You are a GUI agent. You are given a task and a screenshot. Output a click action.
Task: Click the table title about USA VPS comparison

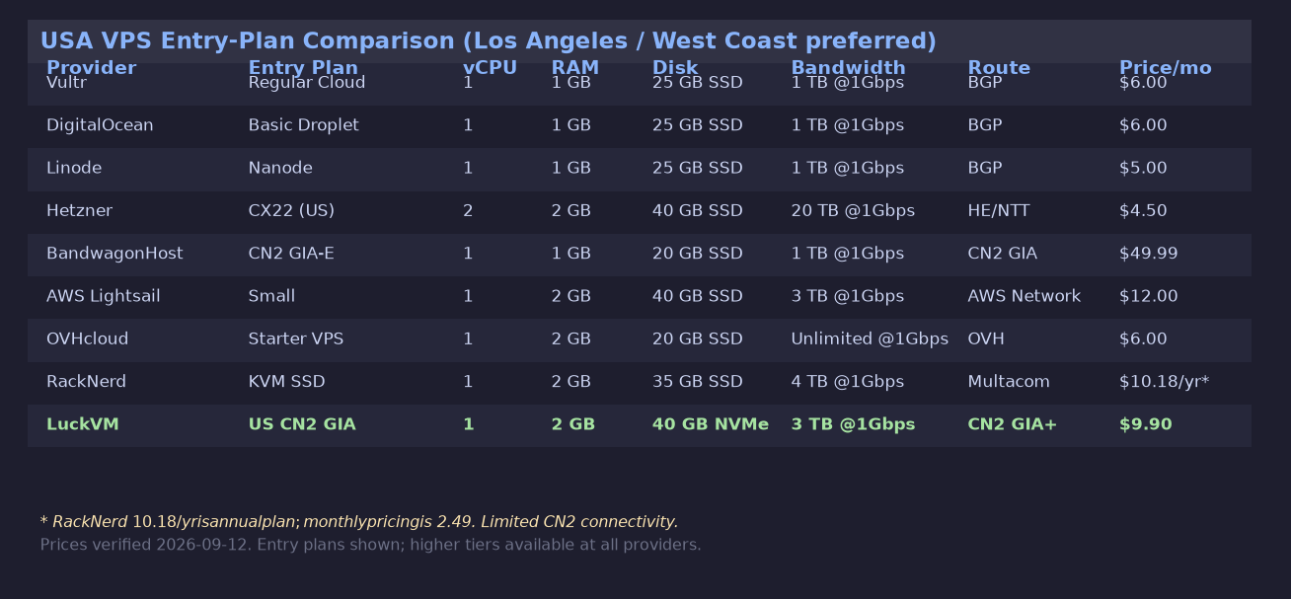[489, 41]
